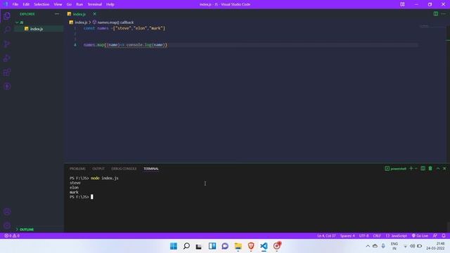Image resolution: width=450 pixels, height=253 pixels.
Task: Switch to the Problems panel tab
Action: tap(77, 169)
